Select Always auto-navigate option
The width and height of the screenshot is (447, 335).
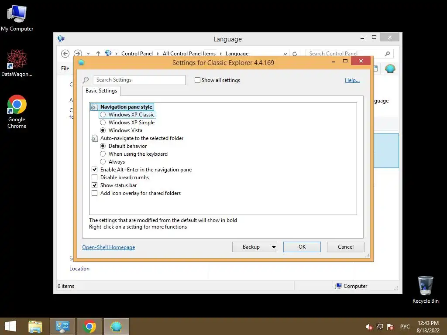pos(103,161)
